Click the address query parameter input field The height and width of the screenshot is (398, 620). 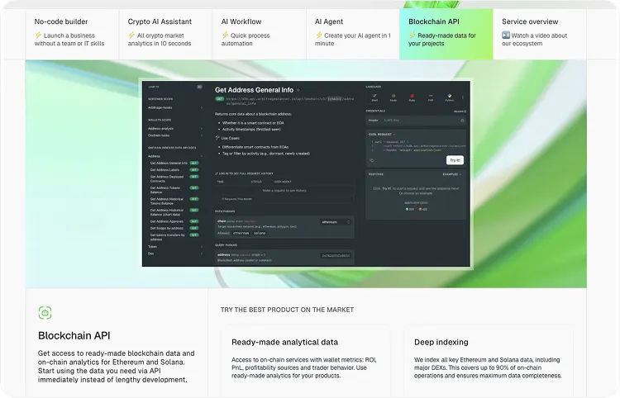(x=336, y=256)
